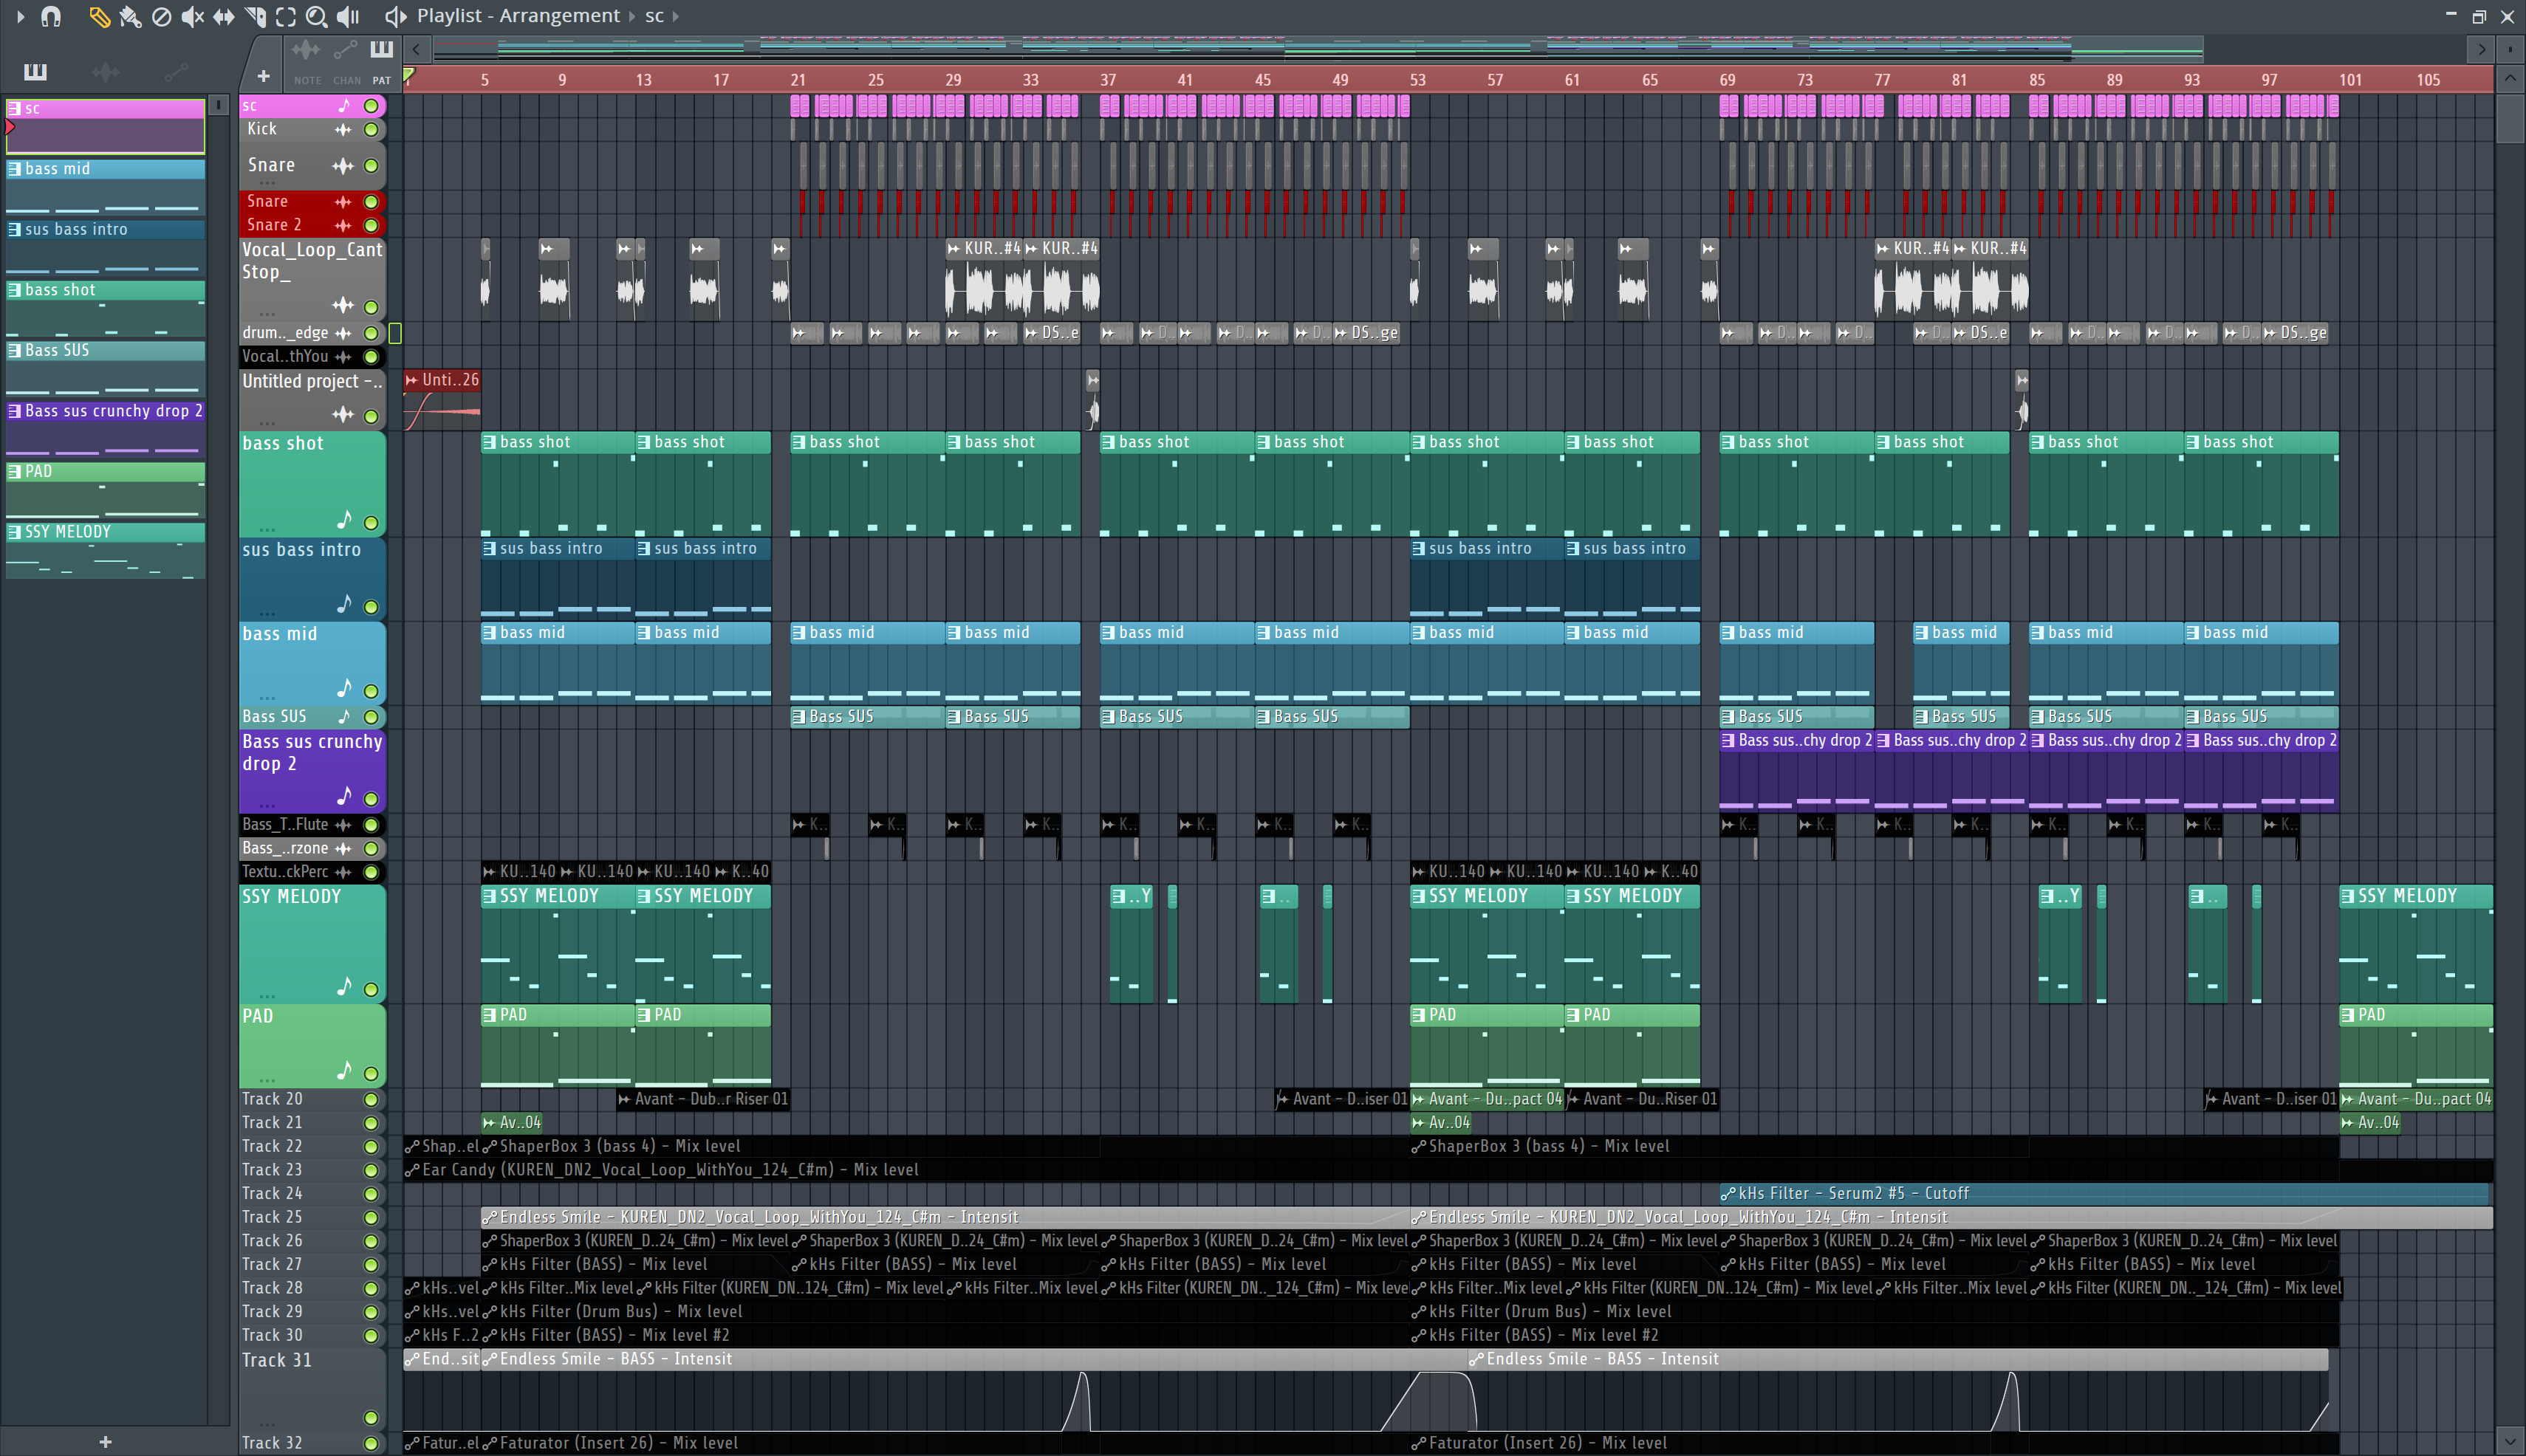Open clip menu of kHs Filter Serum2 Cutoff clip
Screen dimensions: 2526x1456
point(1728,1193)
